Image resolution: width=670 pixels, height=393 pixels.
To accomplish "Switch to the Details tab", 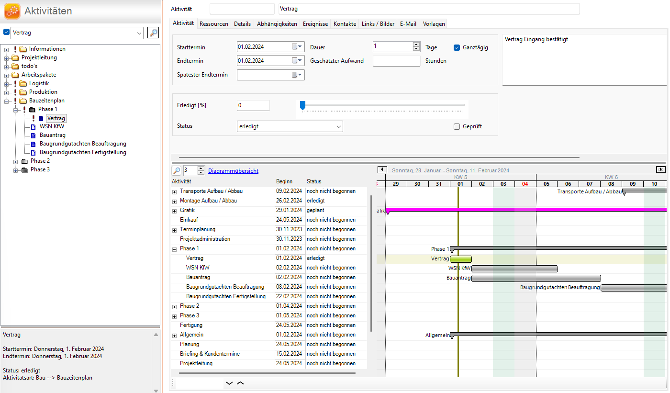I will 242,24.
